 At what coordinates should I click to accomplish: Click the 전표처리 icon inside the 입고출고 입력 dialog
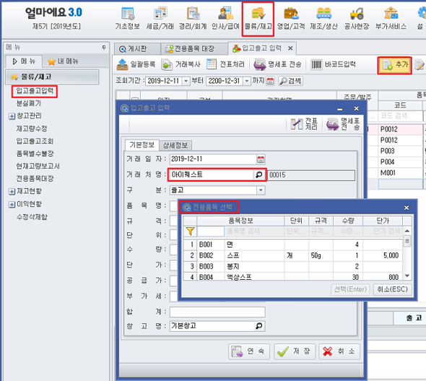tap(304, 124)
